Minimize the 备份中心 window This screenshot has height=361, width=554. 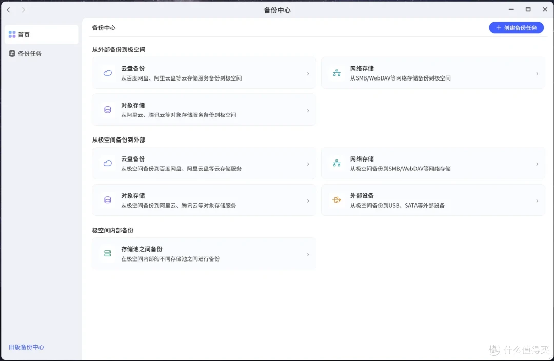[511, 10]
